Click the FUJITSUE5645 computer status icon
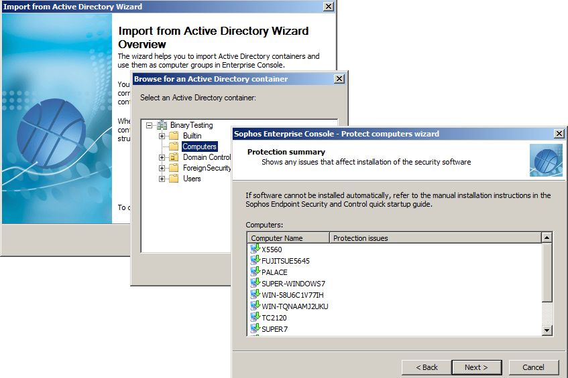The height and width of the screenshot is (378, 568). pyautogui.click(x=255, y=260)
